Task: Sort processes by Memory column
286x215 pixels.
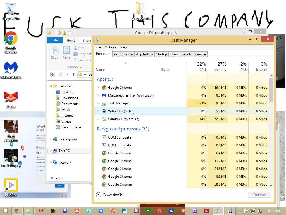Action: pyautogui.click(x=218, y=67)
